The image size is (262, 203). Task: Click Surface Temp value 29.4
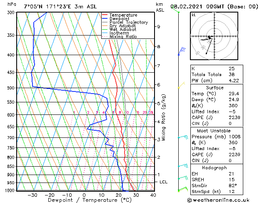234,94
